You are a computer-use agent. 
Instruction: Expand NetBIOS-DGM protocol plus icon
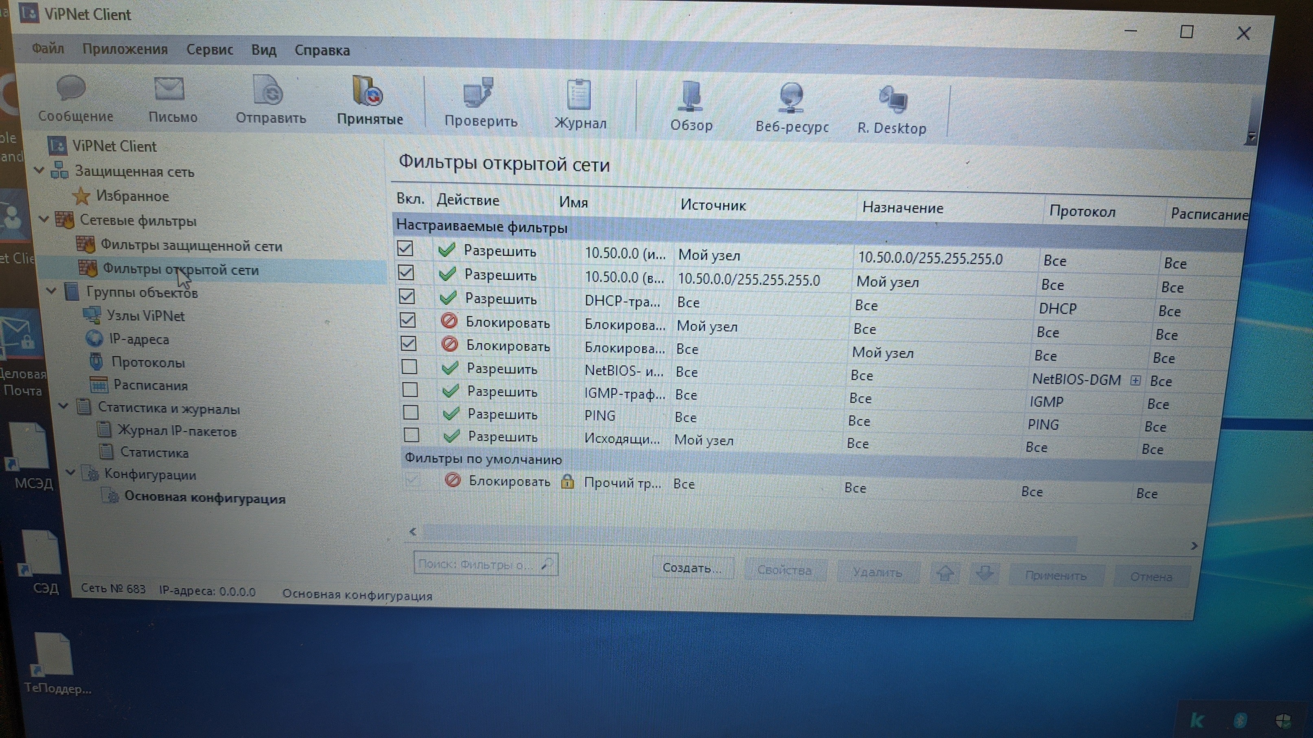pyautogui.click(x=1135, y=380)
